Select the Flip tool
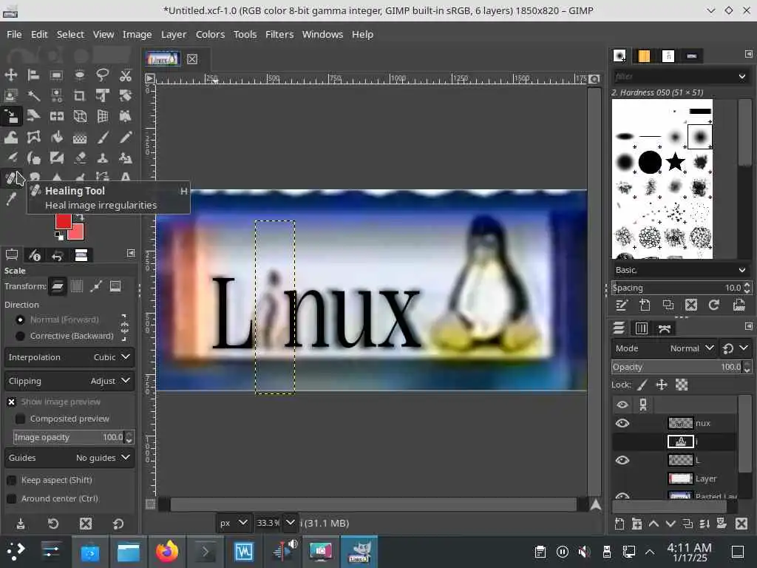The image size is (757, 568). pos(56,116)
